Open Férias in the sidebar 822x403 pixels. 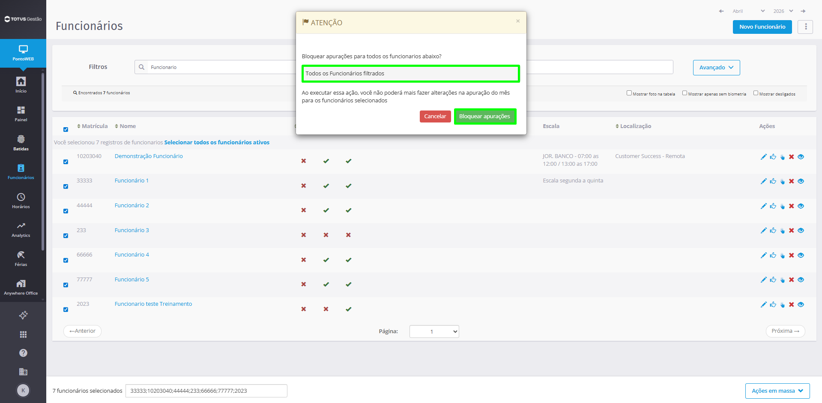[x=21, y=259]
